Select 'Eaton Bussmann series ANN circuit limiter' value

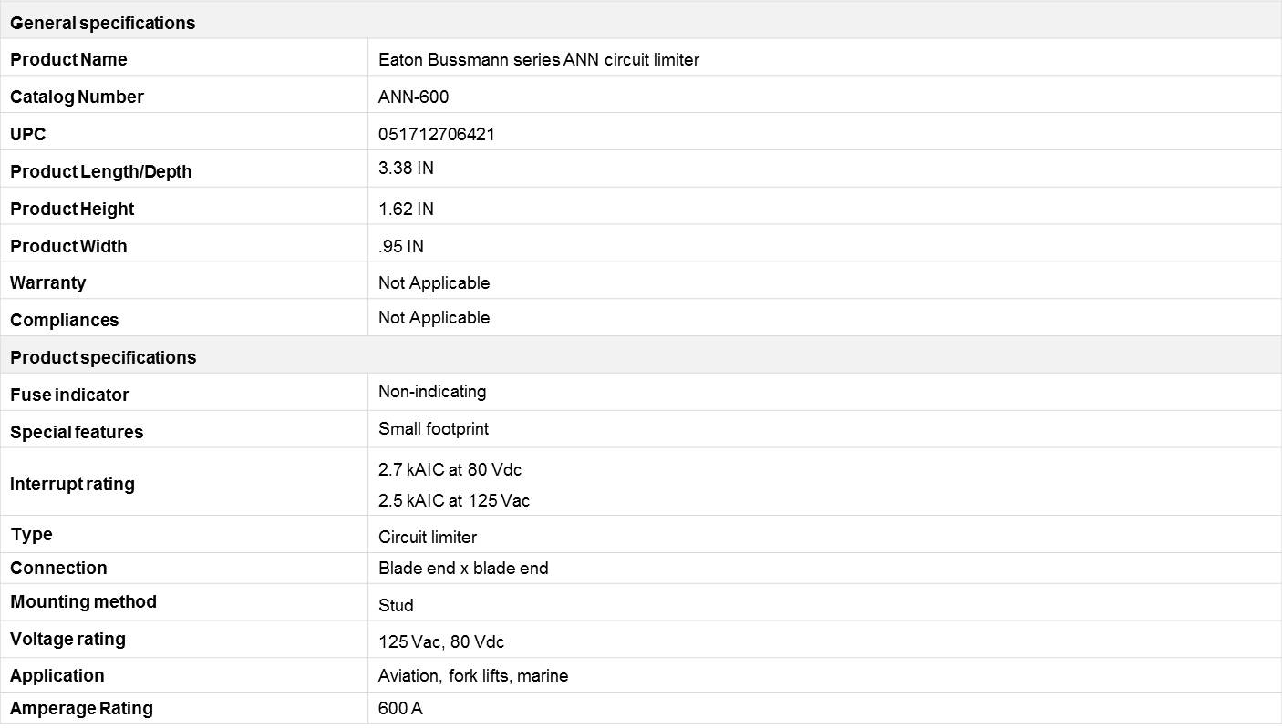click(539, 60)
